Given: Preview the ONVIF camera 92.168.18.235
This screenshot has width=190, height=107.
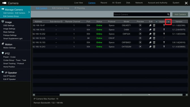Looking at the screenshot, I should click(140, 38).
